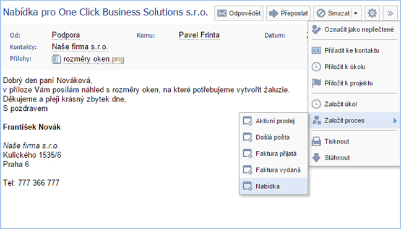
Task: Expand the double-chevron more button
Action: tap(390, 13)
